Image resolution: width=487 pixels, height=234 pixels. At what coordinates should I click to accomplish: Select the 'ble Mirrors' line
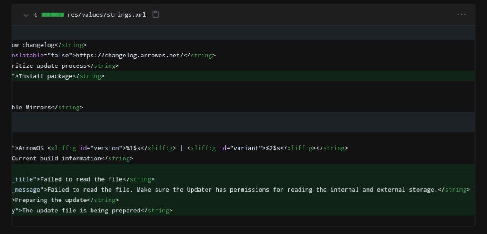(243, 108)
